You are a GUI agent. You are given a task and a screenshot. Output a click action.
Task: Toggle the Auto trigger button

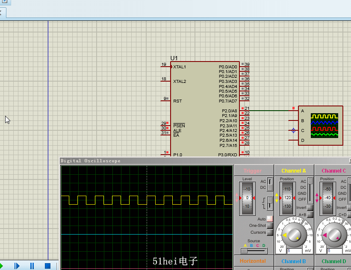270,219
